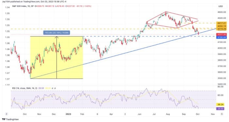Click the yellow 38.24 RSI-MA label
The height and width of the screenshot is (122, 229).
tap(220, 104)
